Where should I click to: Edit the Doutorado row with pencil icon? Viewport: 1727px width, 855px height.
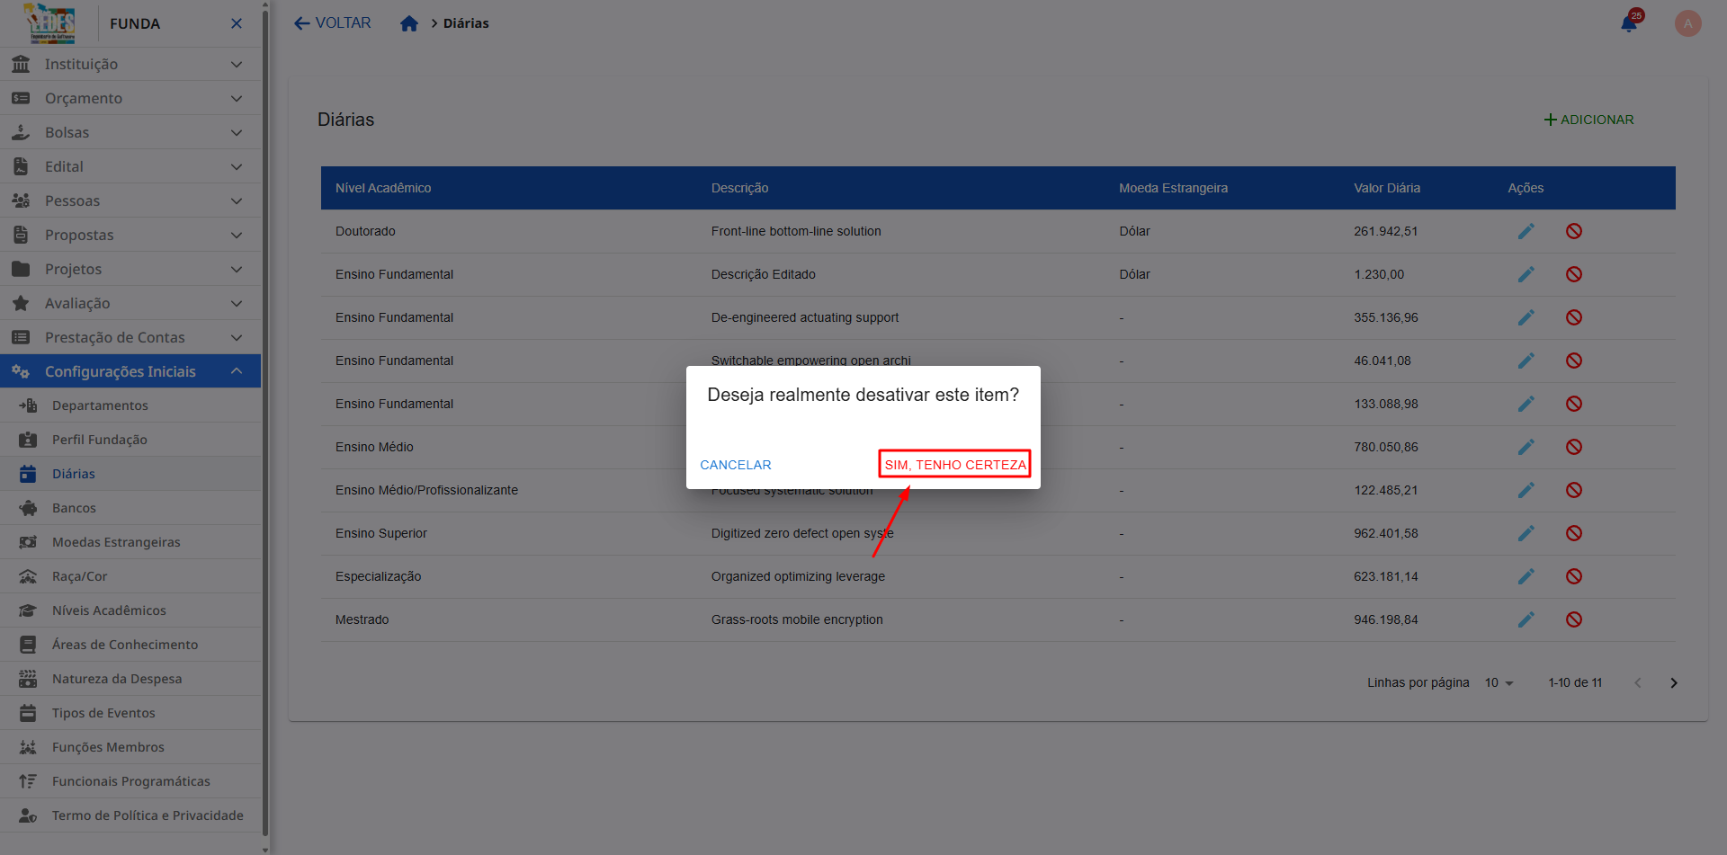(x=1526, y=231)
